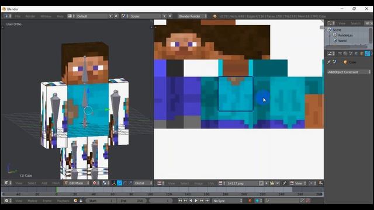Screen dimensions: 374x210
Task: Open the Render menu in the Info header
Action: point(30,16)
